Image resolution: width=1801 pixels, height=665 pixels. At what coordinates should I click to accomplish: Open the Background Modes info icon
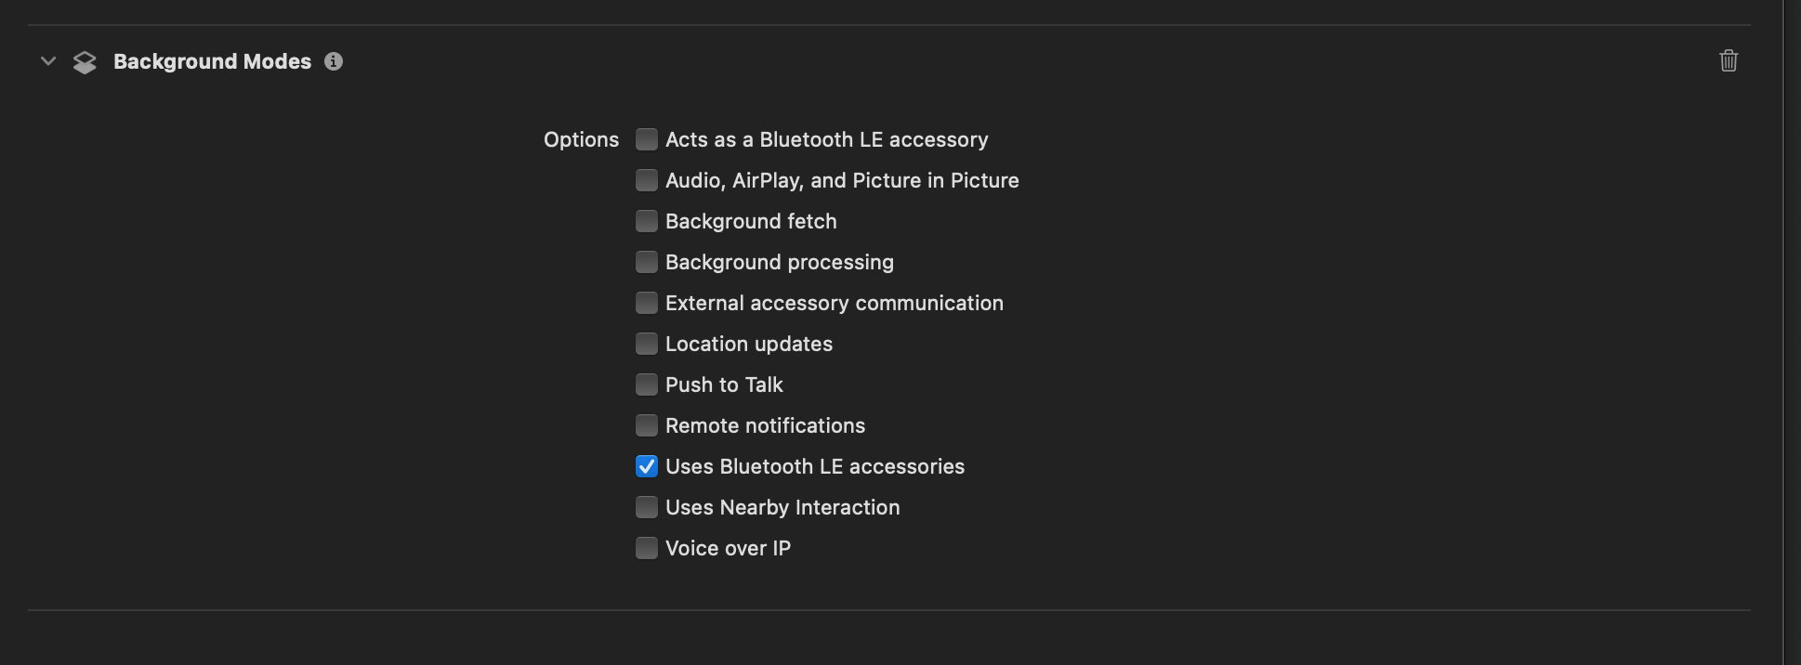334,61
